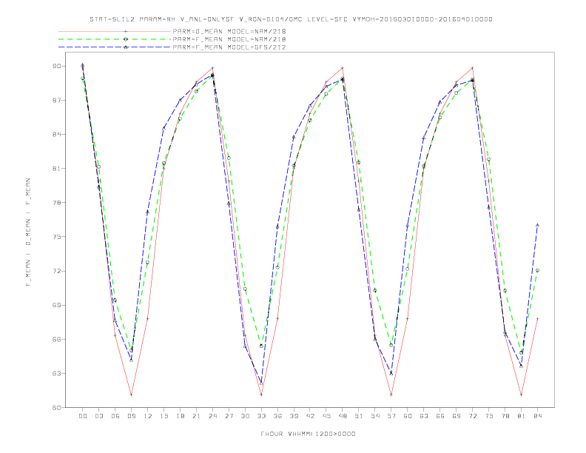Click x-axis forecast hour label 48

point(343,416)
